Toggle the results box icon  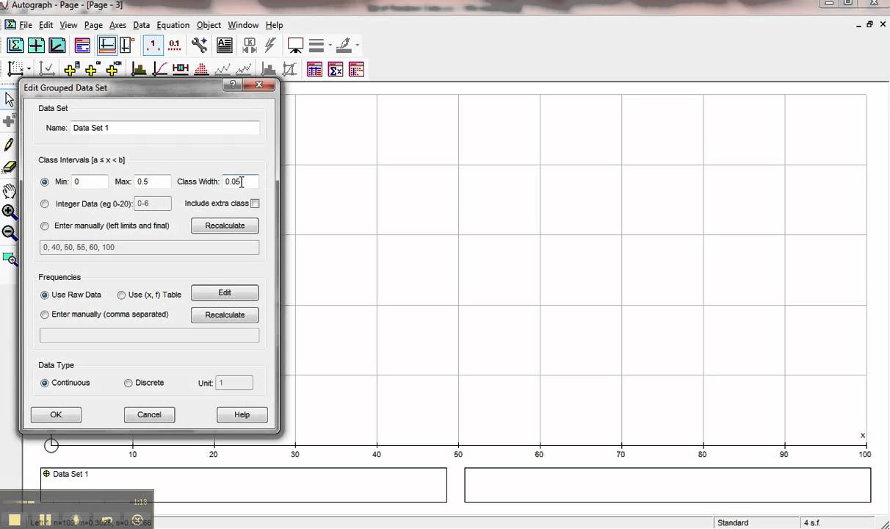[x=82, y=46]
